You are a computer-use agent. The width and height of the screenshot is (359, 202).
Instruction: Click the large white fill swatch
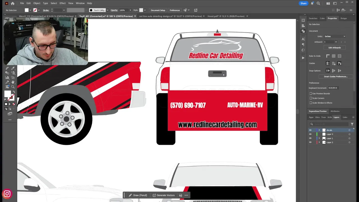pyautogui.click(x=8, y=94)
